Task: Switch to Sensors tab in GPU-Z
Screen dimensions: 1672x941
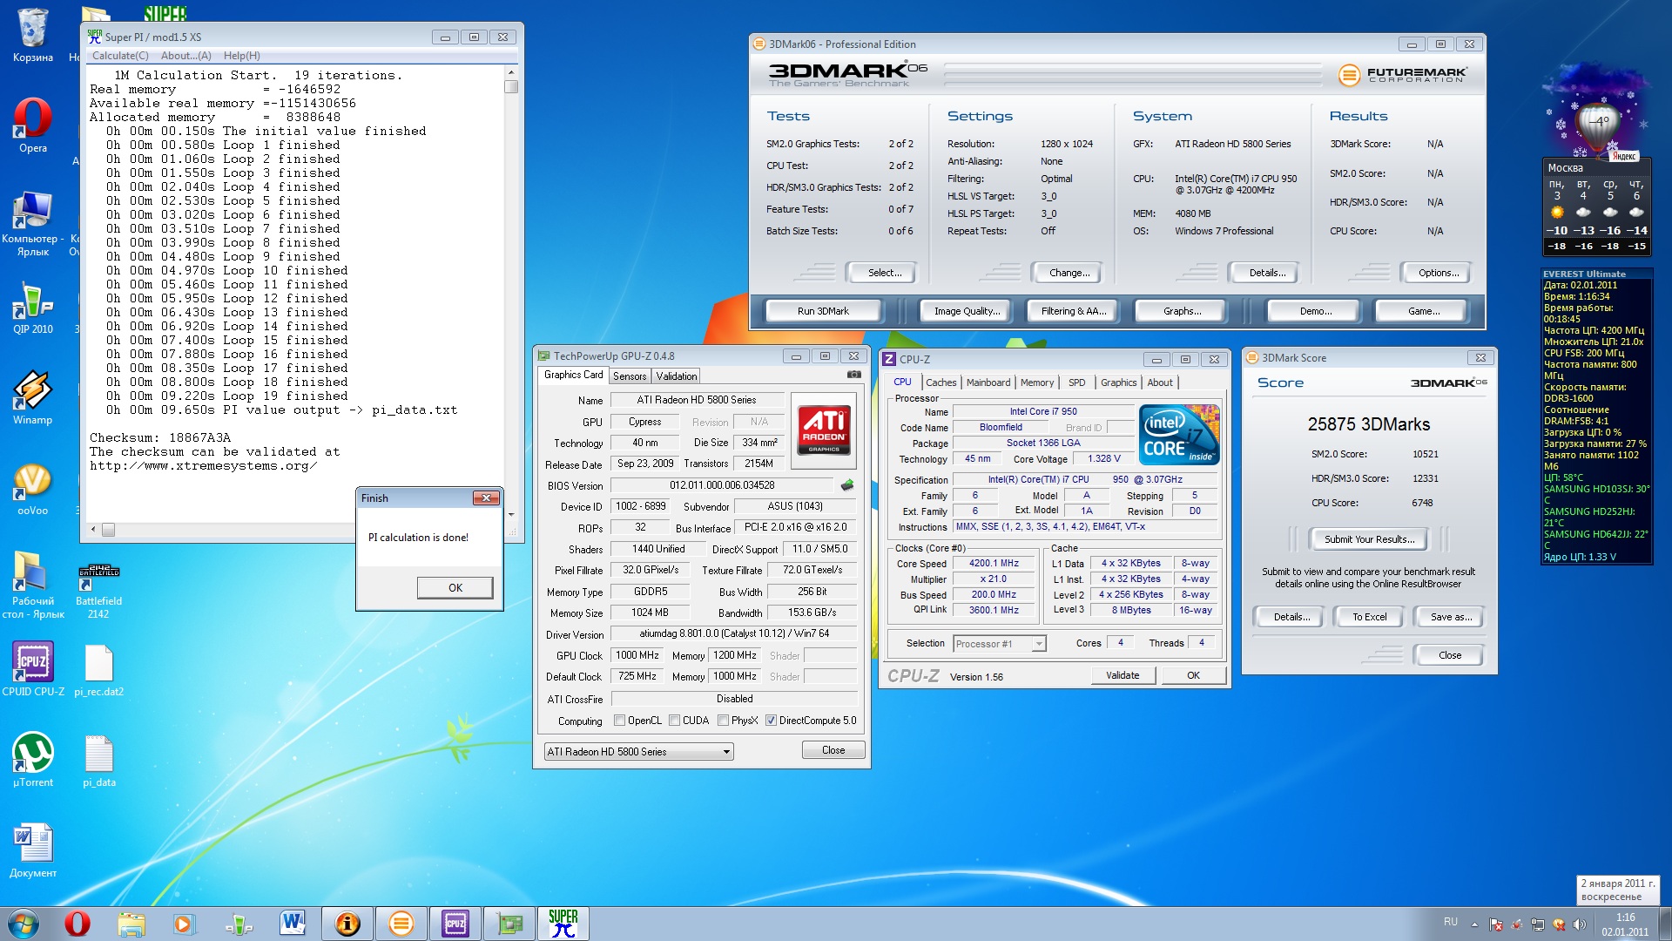Action: pos(630,376)
